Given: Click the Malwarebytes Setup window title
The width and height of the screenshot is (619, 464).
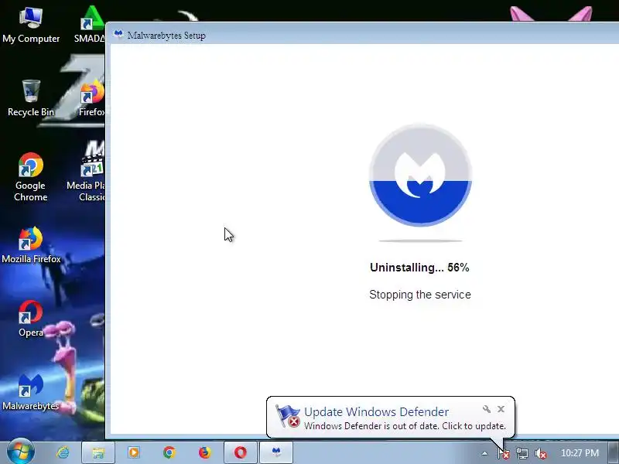Looking at the screenshot, I should (166, 36).
